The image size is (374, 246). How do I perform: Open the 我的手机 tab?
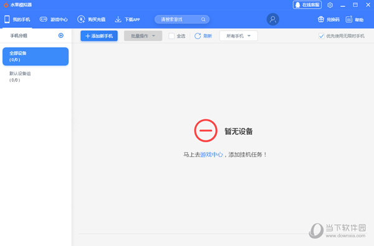point(17,19)
